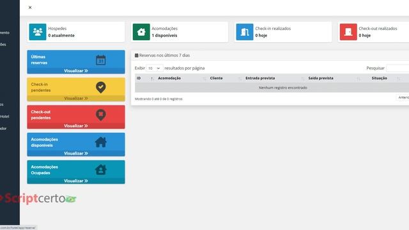Close the sidebar with the X icon
The image size is (409, 230).
[x=30, y=7]
